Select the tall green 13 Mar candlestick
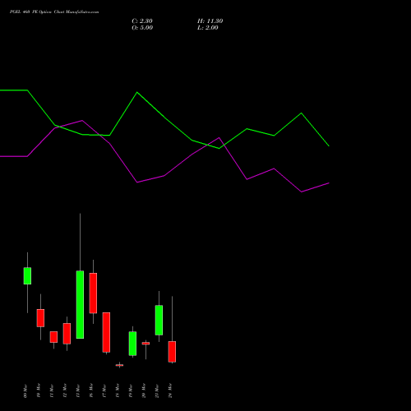 [x=80, y=304]
